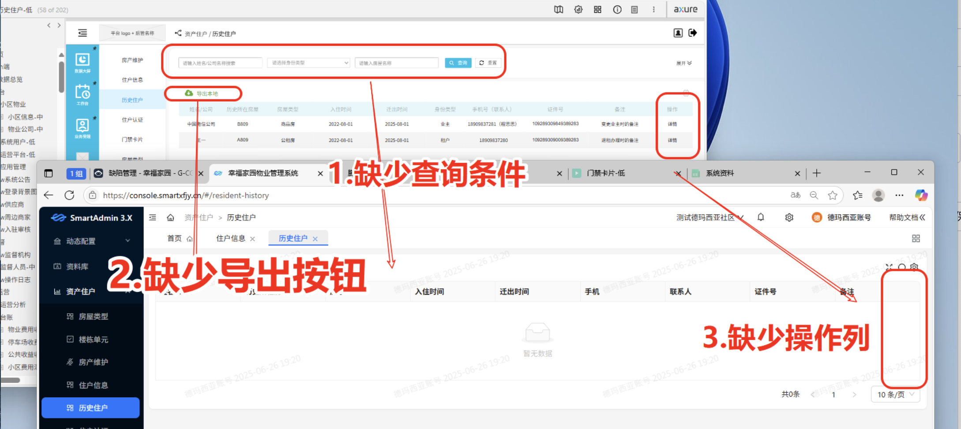Click the favorites star icon in address bar
The image size is (961, 429).
[x=832, y=195]
